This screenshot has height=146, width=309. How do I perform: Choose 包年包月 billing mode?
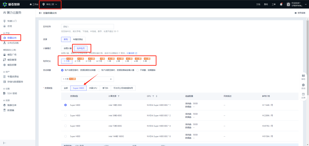(x=81, y=48)
